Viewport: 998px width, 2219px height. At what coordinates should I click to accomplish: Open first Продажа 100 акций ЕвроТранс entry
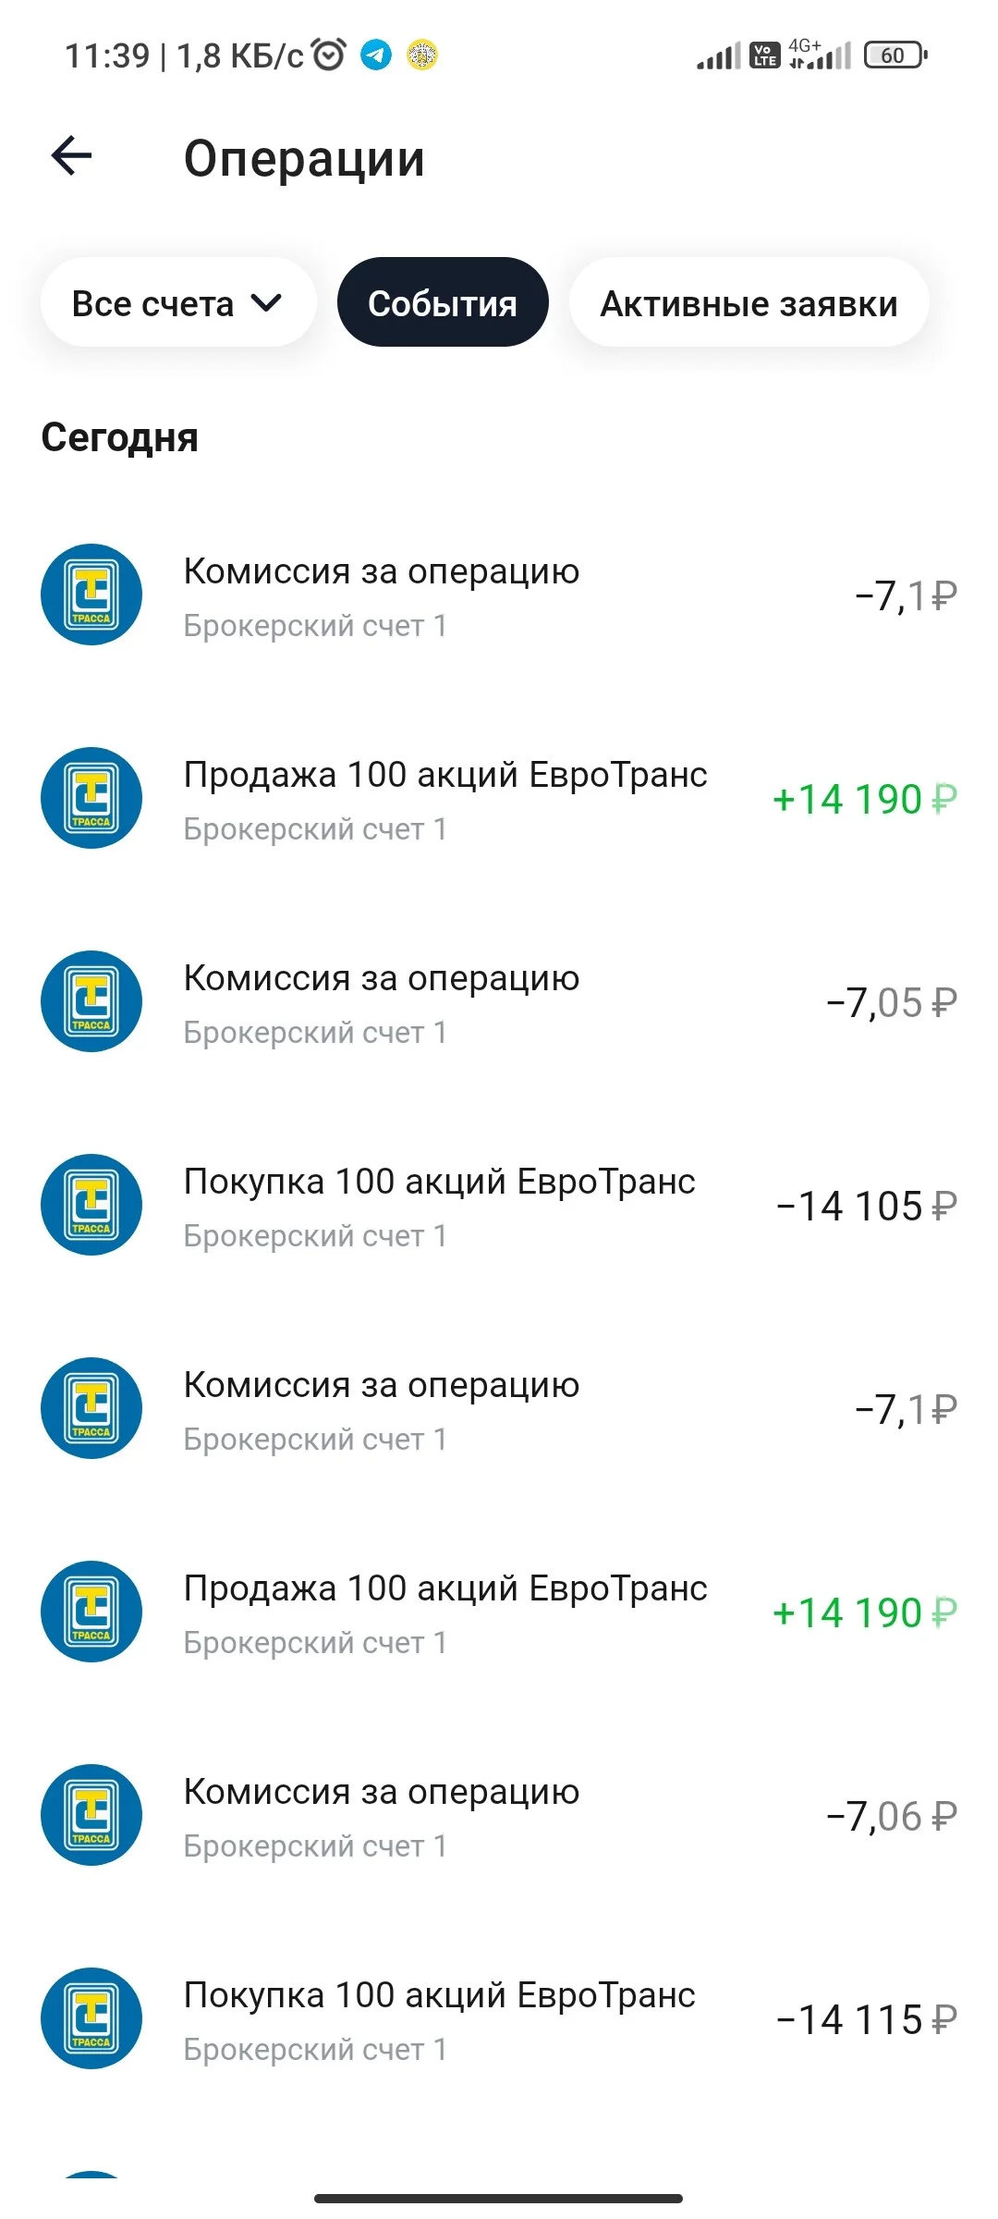point(499,799)
